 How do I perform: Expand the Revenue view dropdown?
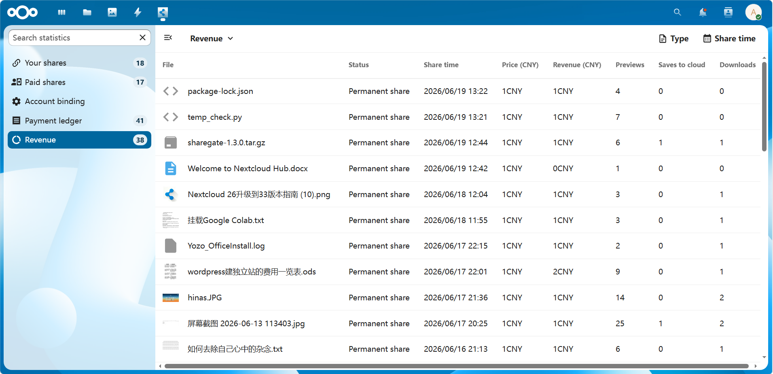click(x=212, y=38)
